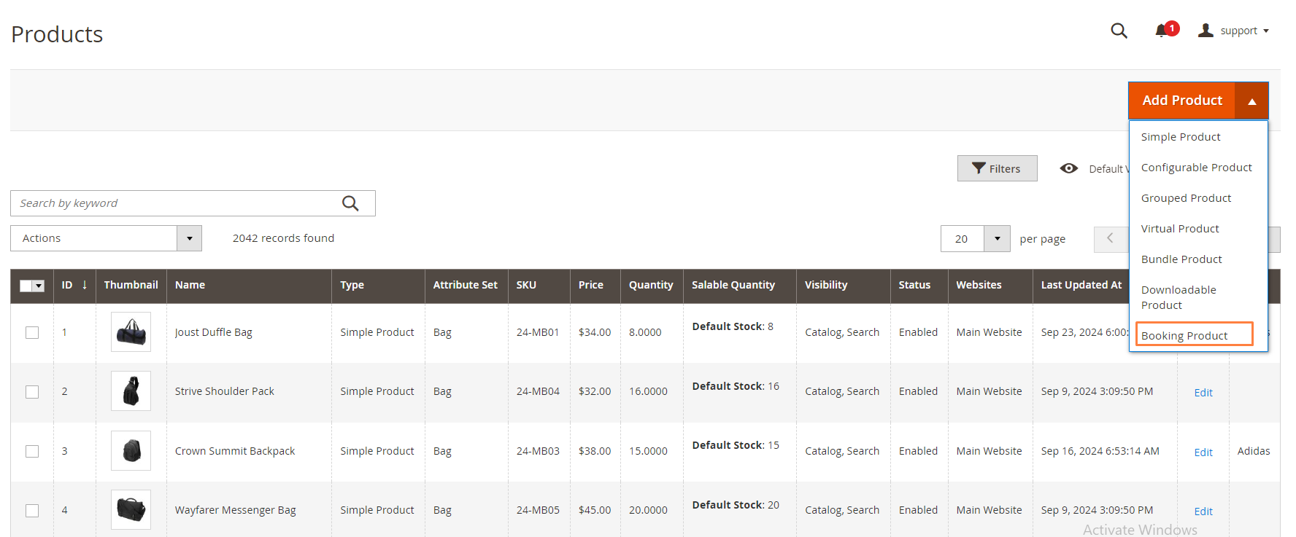The width and height of the screenshot is (1296, 537).
Task: Expand the per page dropdown arrow
Action: click(997, 239)
